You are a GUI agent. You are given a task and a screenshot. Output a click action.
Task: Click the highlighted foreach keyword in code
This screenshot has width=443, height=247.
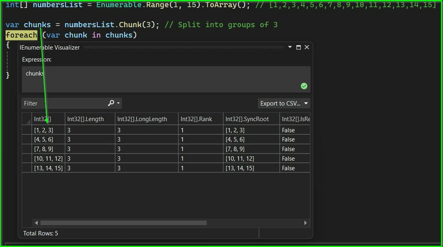[21, 35]
